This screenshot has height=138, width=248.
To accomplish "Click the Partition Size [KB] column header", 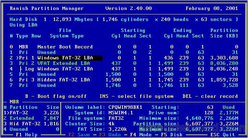I will tap(224, 33).
